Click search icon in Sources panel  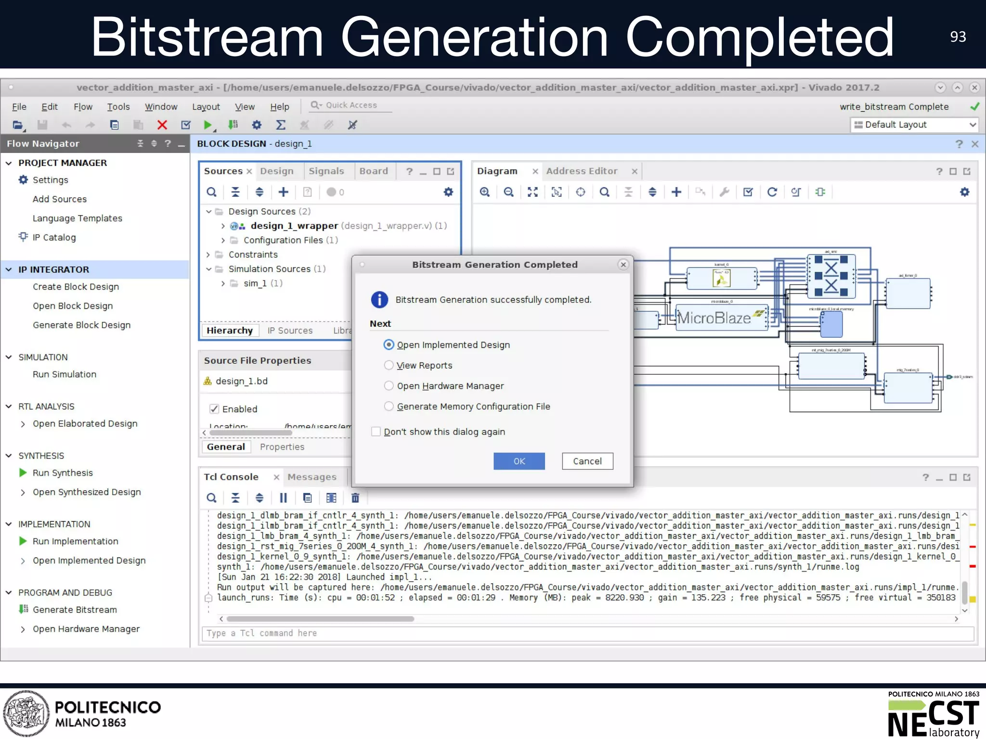click(211, 192)
